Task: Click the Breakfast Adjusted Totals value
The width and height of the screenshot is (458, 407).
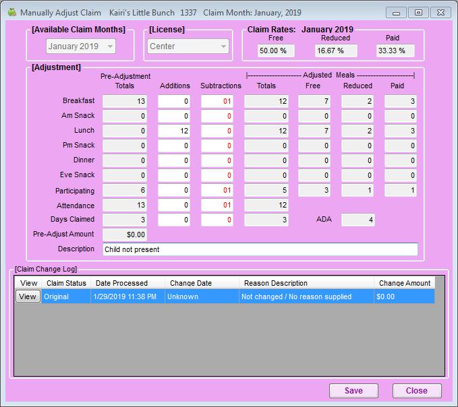Action: 266,101
